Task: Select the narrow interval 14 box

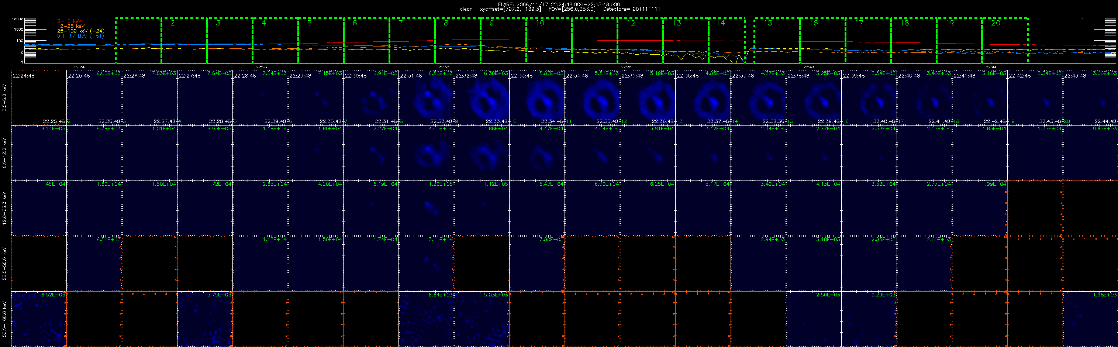Action: tap(727, 41)
